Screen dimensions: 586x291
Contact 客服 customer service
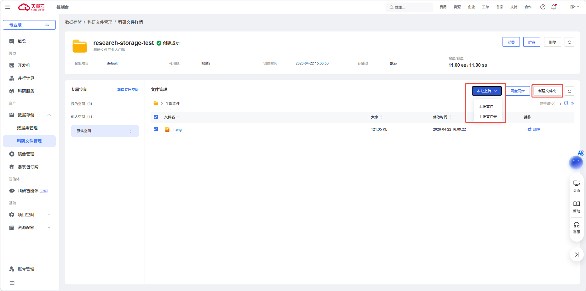577,228
